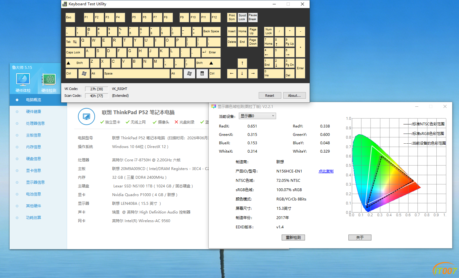459x278 pixels.
Task: Click the 重新检测 re-detect button
Action: 293,237
